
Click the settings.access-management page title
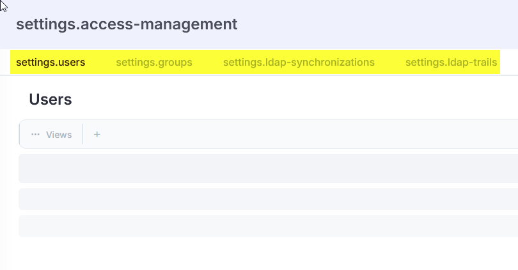pos(127,24)
